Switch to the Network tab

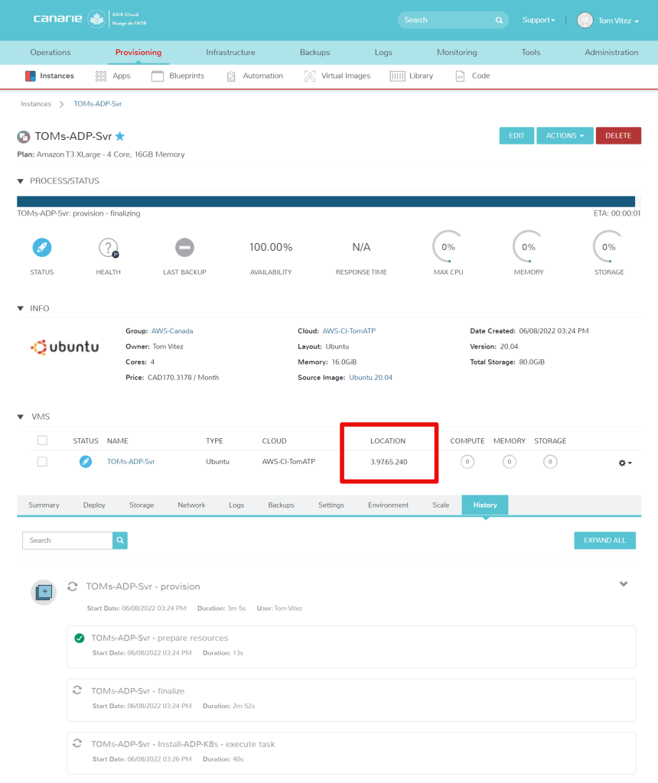[191, 505]
